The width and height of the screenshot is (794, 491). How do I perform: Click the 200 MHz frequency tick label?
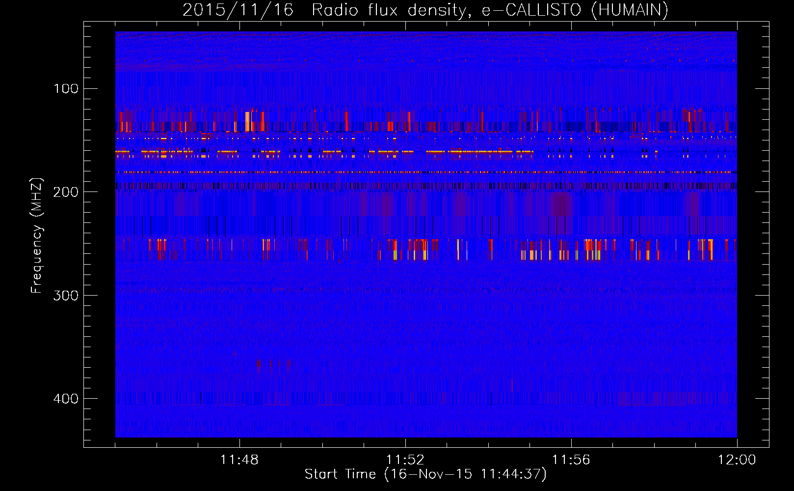[x=66, y=191]
